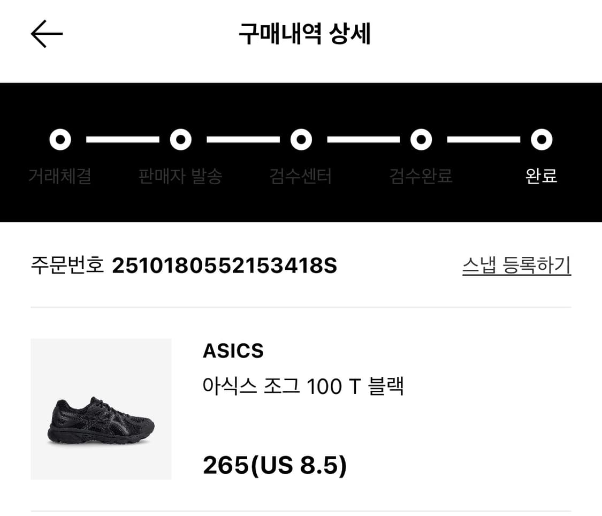Select the 거래체결 progress dot

[x=60, y=139]
